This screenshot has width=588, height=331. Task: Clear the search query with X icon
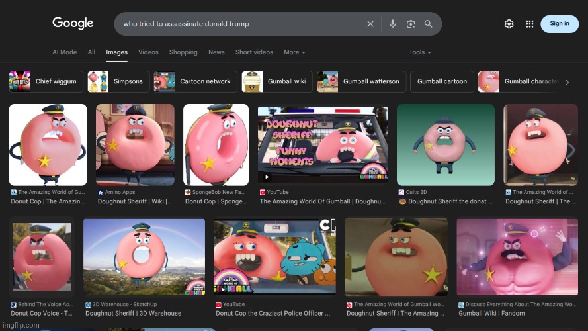[x=370, y=24]
